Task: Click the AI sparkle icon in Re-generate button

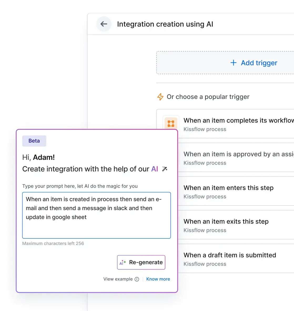Action: click(123, 262)
